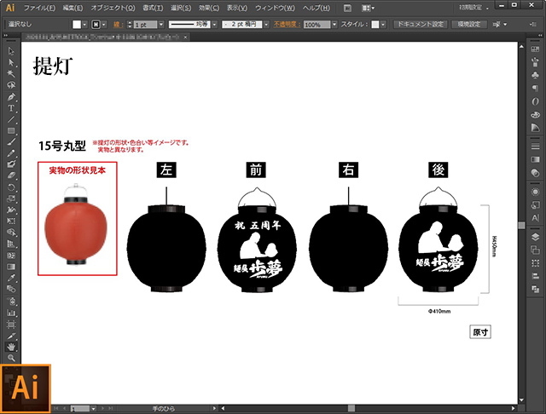Select the Type tool
The width and height of the screenshot is (546, 414).
pyautogui.click(x=11, y=108)
